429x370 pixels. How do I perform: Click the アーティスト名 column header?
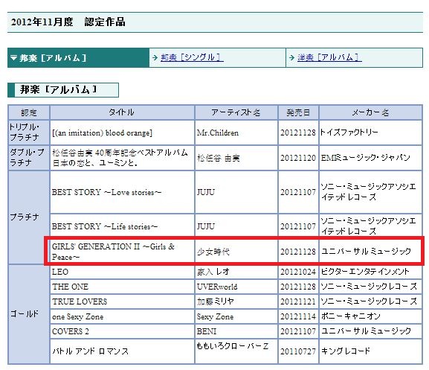coord(236,112)
